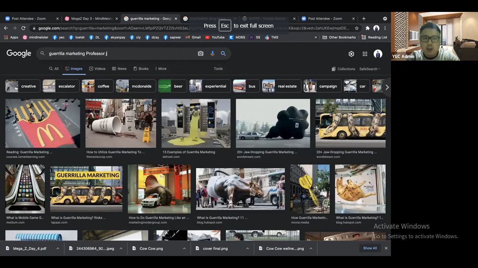
Task: Switch to the All results tab
Action: [x=54, y=69]
